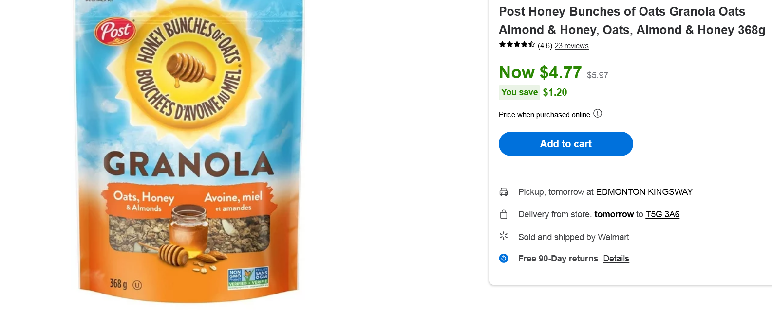Click the delivery shopping bag icon
Screen dimensions: 772x329
click(504, 214)
